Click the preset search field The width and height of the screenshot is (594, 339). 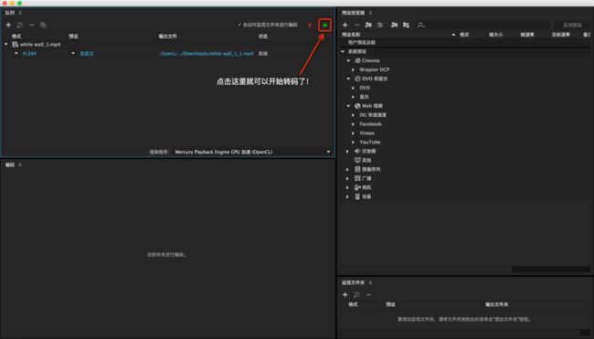(x=483, y=25)
